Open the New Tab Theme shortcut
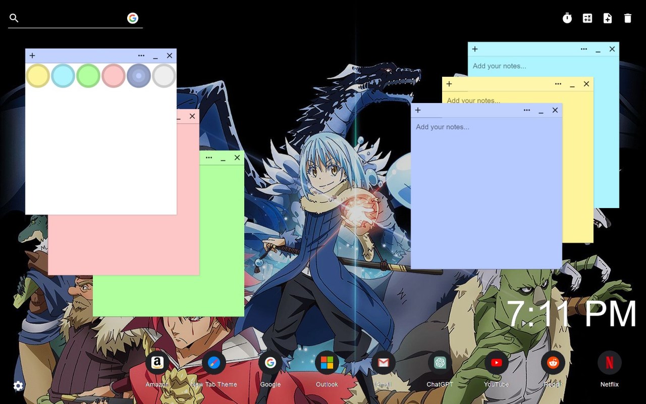646x404 pixels. 214,363
